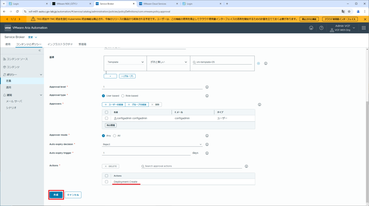This screenshot has width=369, height=206.
Task: Open the Service Broker 変更 dropdown
Action: 33,37
